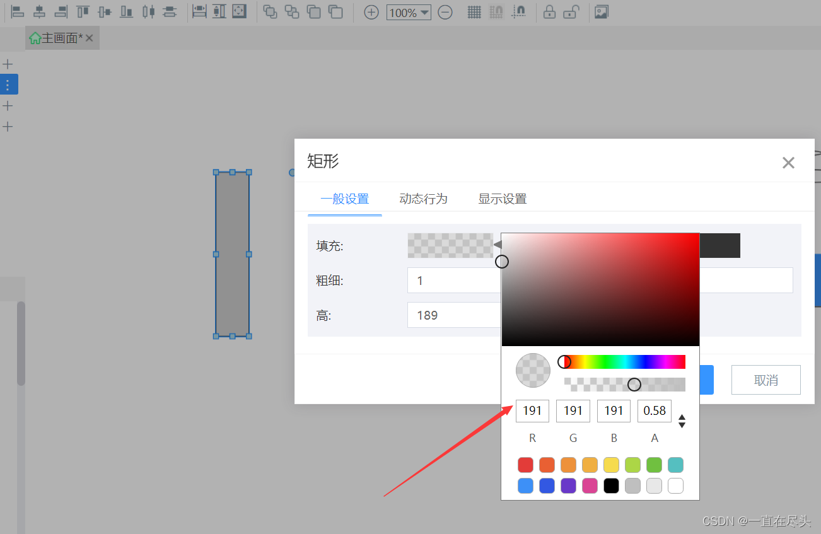
Task: Open the 填充 fill color field
Action: (x=450, y=245)
